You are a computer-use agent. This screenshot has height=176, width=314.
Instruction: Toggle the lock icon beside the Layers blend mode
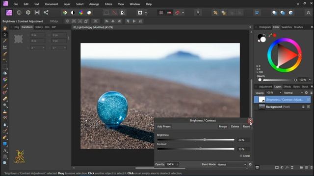(312, 93)
